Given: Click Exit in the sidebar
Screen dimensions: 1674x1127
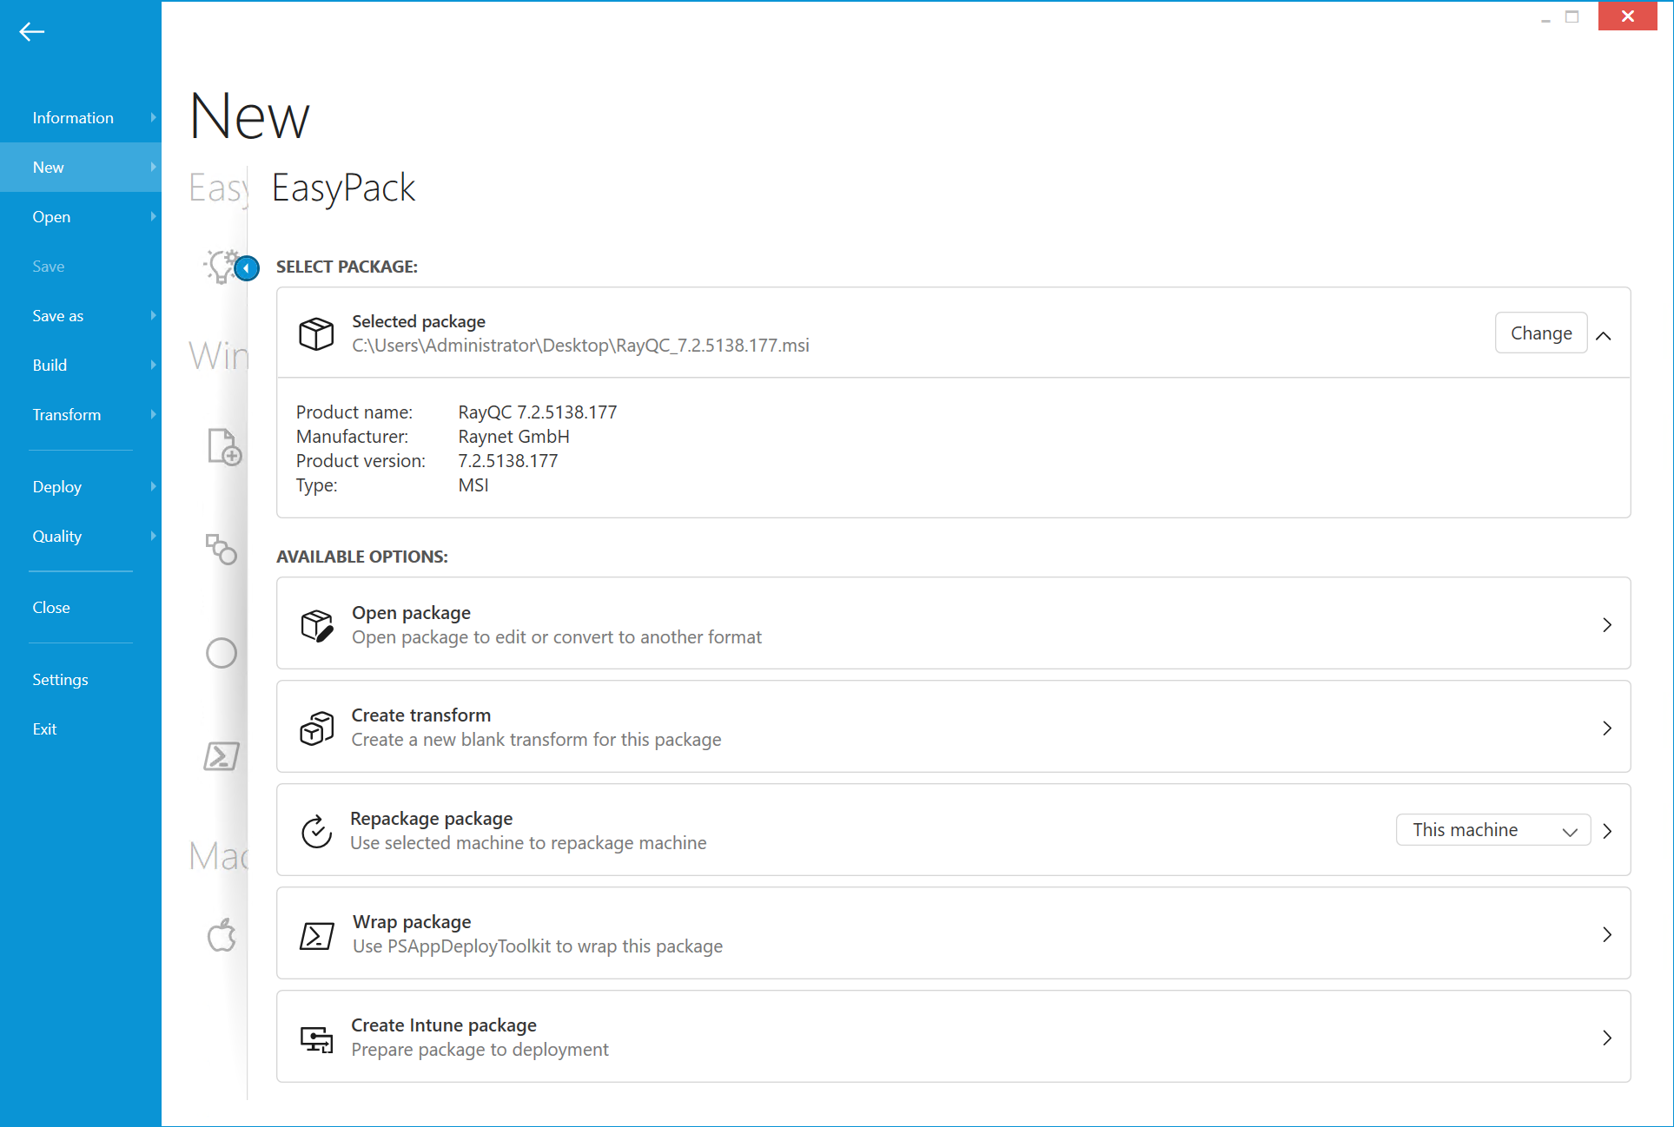Looking at the screenshot, I should 81,729.
